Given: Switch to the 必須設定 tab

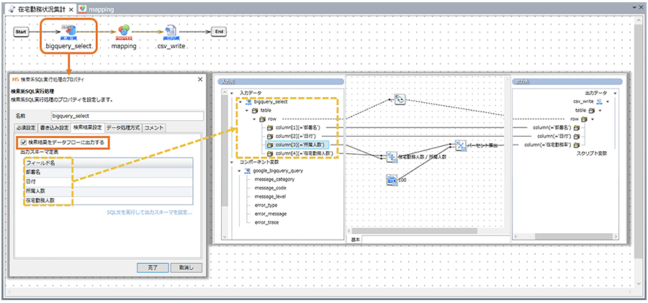Looking at the screenshot, I should [x=26, y=127].
